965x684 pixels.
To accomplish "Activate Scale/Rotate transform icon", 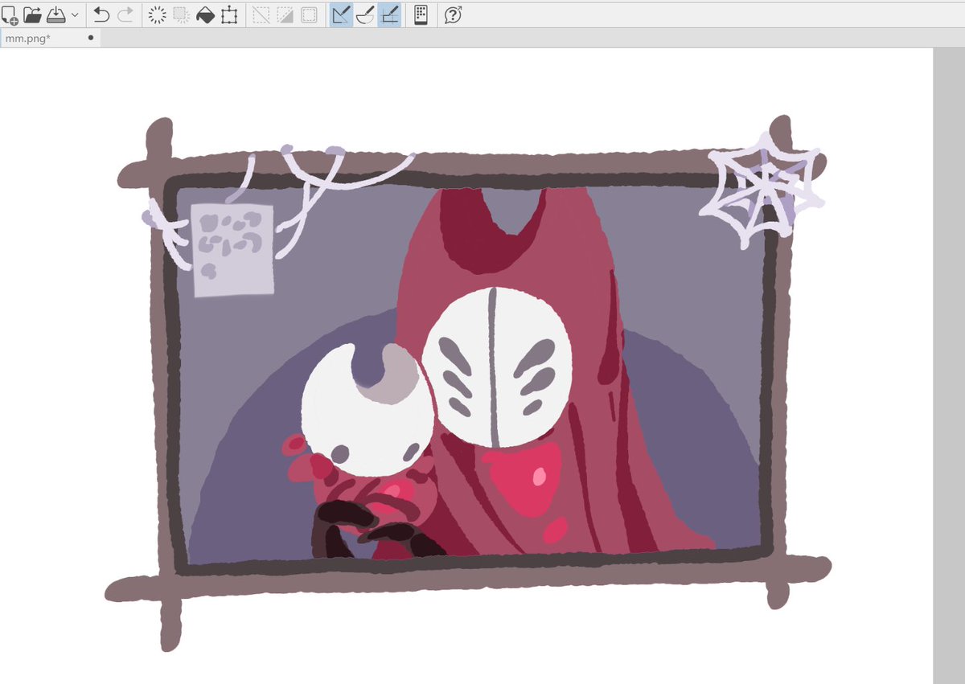I will [x=230, y=14].
